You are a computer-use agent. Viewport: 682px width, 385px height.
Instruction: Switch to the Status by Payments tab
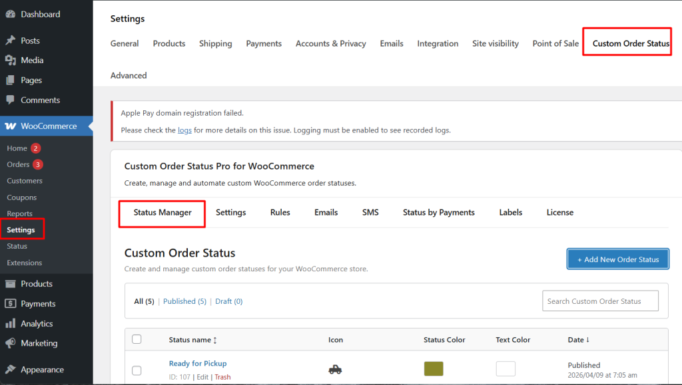point(438,213)
